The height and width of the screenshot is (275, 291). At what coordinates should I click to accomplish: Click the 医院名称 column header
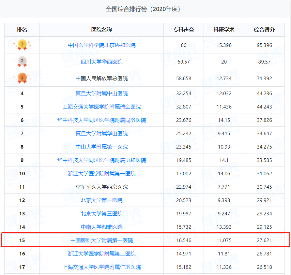[x=101, y=30]
